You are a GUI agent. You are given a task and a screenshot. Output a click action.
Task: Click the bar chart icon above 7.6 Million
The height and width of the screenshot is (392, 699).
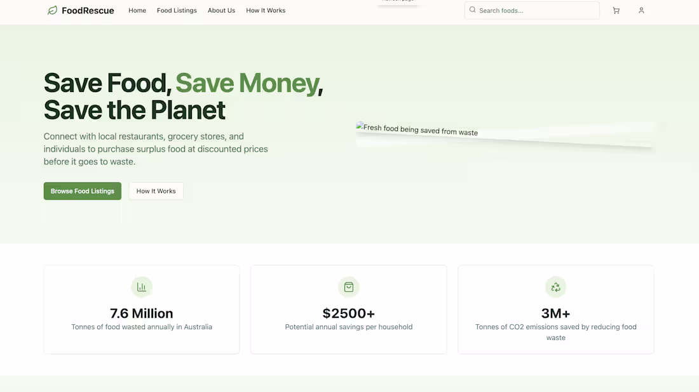pyautogui.click(x=142, y=287)
